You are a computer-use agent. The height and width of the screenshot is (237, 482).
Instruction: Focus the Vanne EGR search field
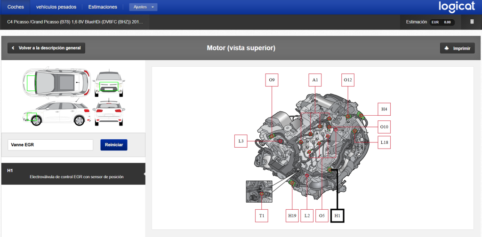pos(50,145)
